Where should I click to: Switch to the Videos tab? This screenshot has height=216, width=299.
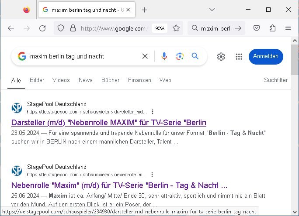click(x=61, y=80)
